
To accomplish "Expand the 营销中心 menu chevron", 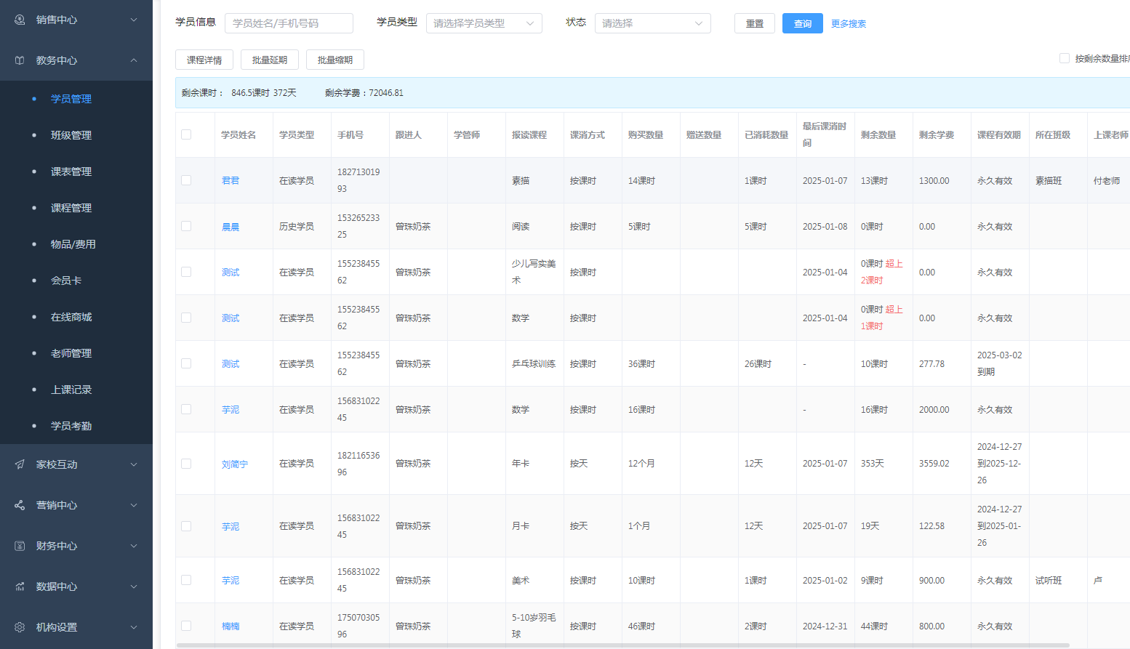I will pyautogui.click(x=134, y=505).
